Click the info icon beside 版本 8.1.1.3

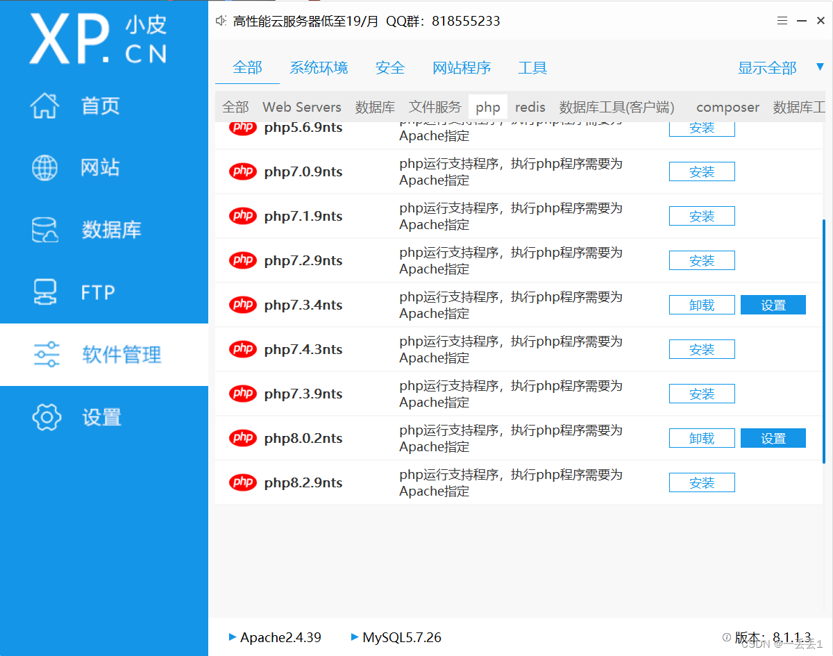[726, 637]
